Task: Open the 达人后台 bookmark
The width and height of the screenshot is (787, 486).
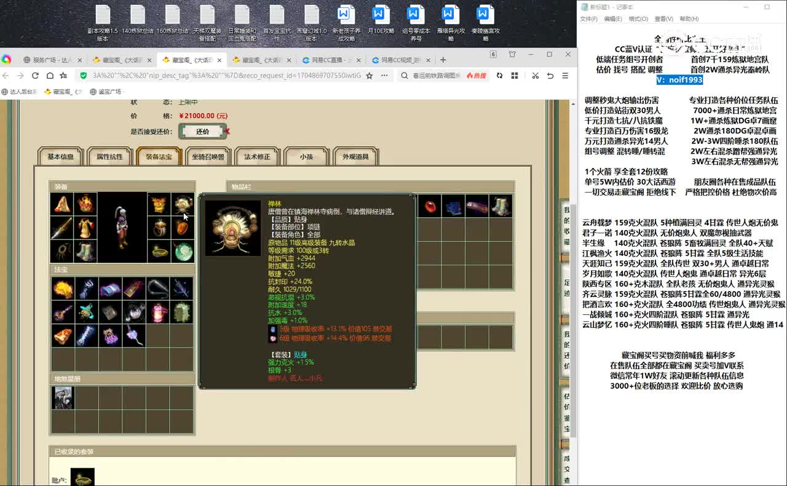Action: (x=19, y=92)
